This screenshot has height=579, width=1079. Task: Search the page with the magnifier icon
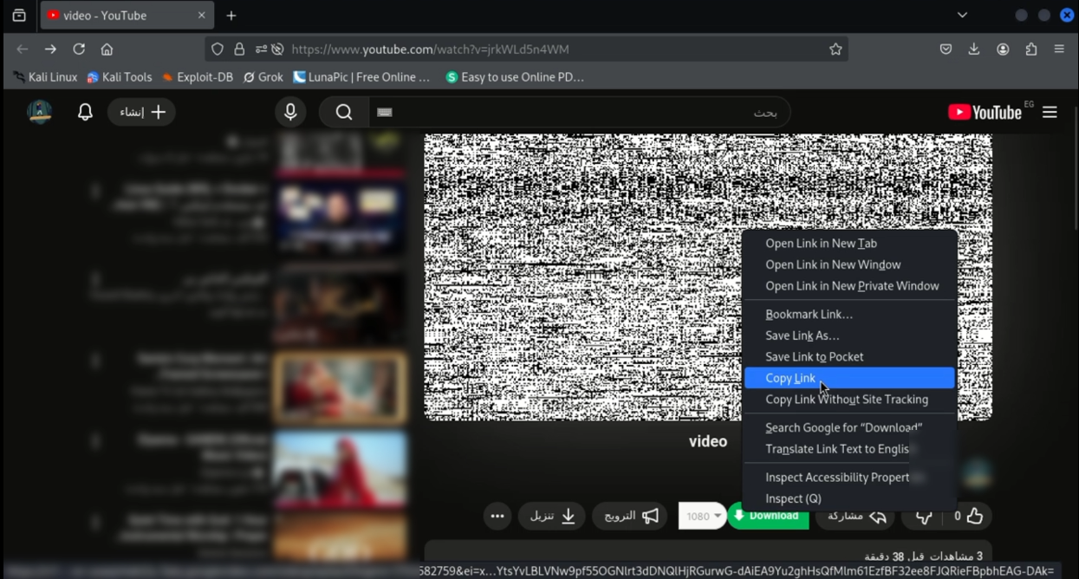(343, 111)
